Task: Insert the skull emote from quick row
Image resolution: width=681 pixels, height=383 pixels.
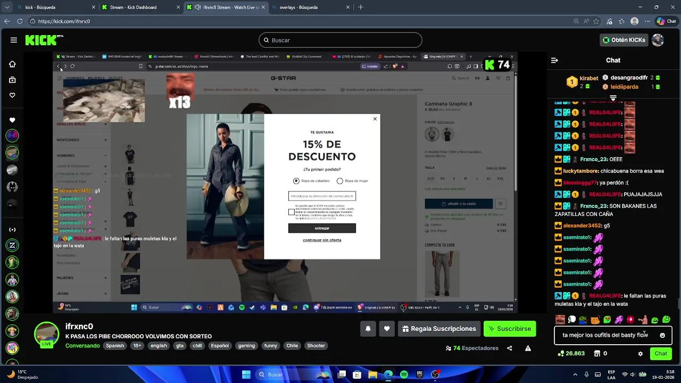Action: click(x=572, y=320)
